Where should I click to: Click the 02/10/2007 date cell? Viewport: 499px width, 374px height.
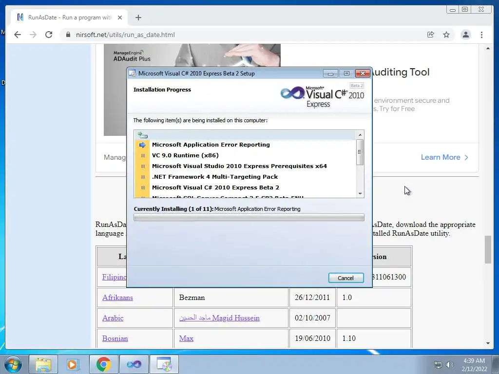[x=312, y=318]
